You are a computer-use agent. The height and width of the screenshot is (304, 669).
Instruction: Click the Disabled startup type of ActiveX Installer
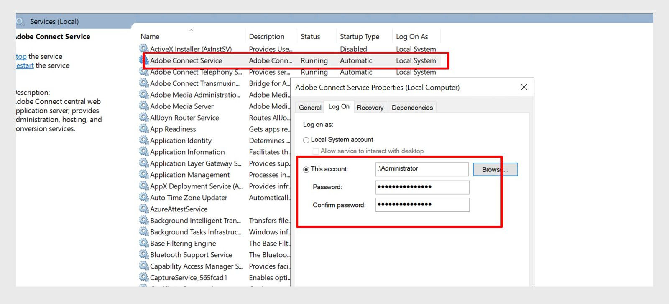[353, 49]
